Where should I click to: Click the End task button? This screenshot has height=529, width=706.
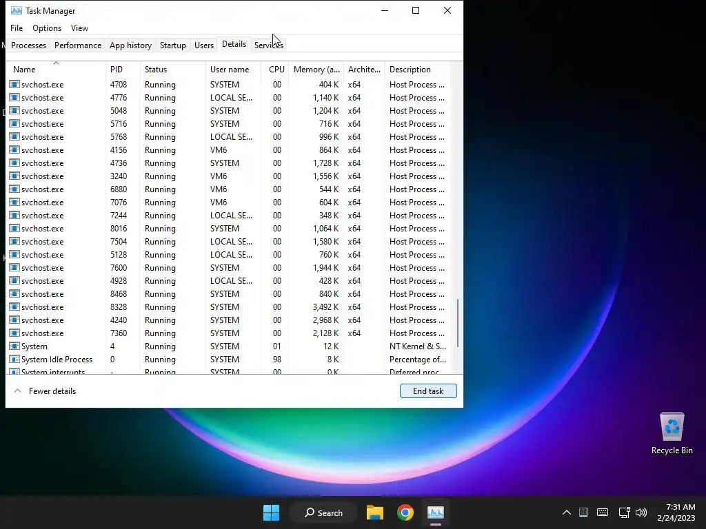428,391
